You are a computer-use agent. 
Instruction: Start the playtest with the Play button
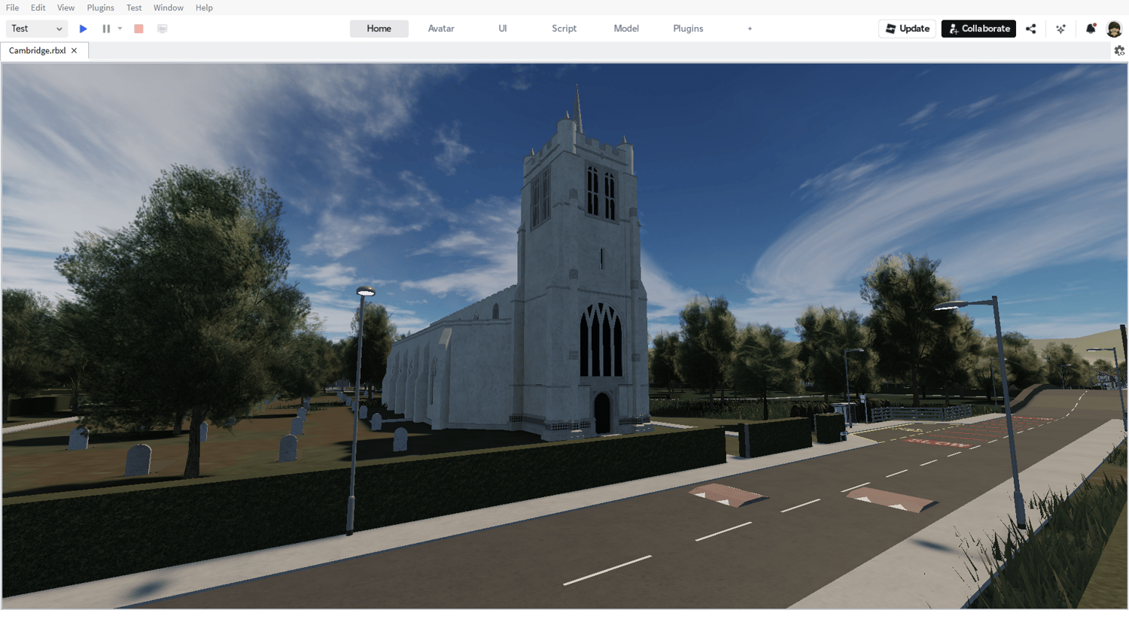point(84,29)
